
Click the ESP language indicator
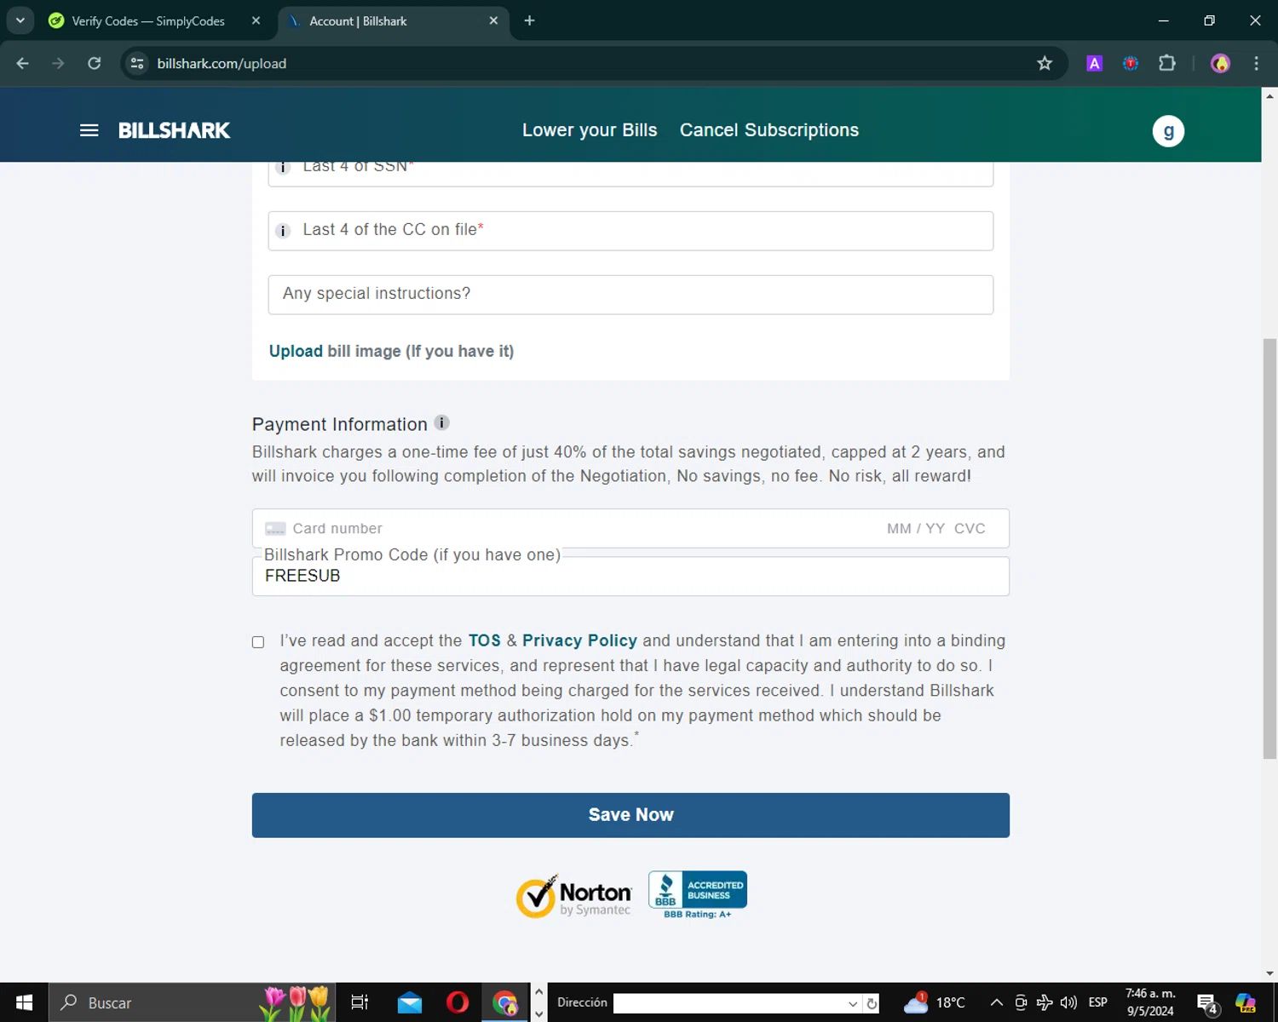coord(1097,1002)
